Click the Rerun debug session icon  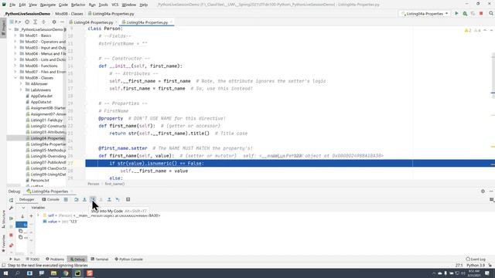[11, 200]
